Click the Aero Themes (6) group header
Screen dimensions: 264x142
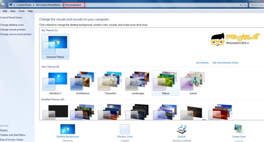coord(50,67)
